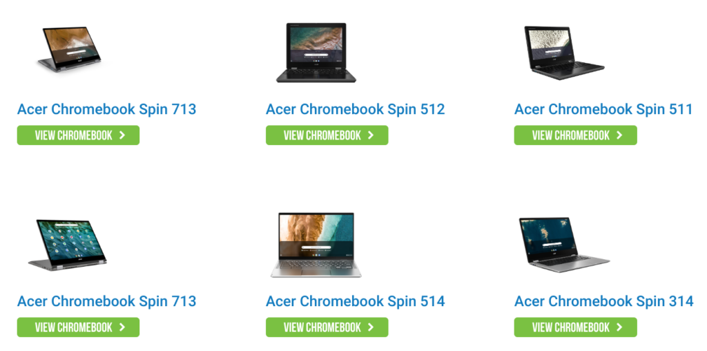This screenshot has height=351, width=707.
Task: Select the Spin 512 laptop product image
Action: tap(316, 53)
